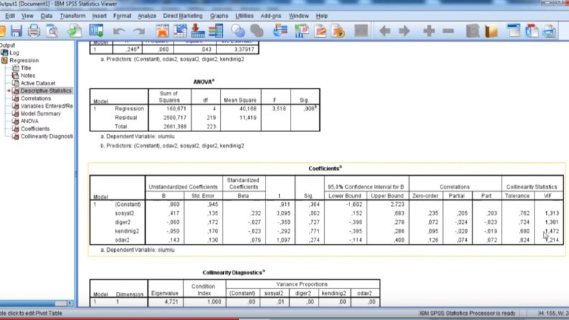Click the Expand plus icon in the toolbar
This screenshot has height=320, width=569.
[429, 31]
